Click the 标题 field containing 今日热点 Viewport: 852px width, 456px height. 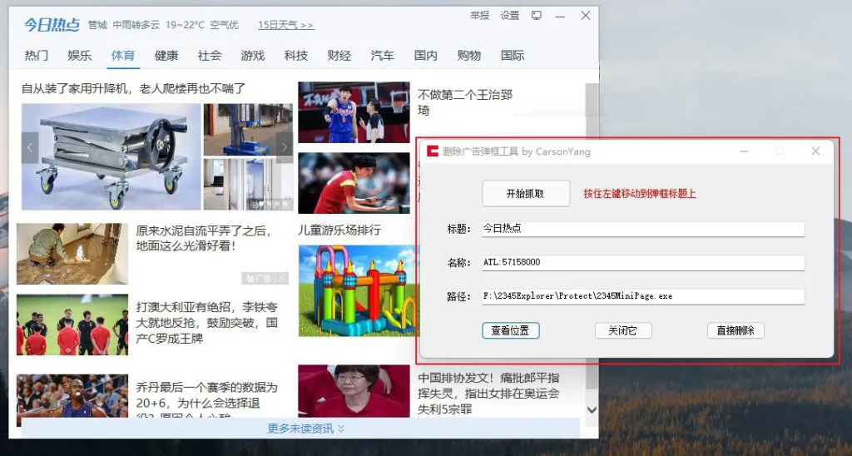(x=643, y=229)
